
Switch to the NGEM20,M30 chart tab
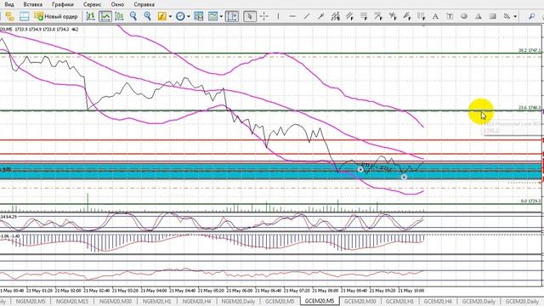tap(116, 302)
